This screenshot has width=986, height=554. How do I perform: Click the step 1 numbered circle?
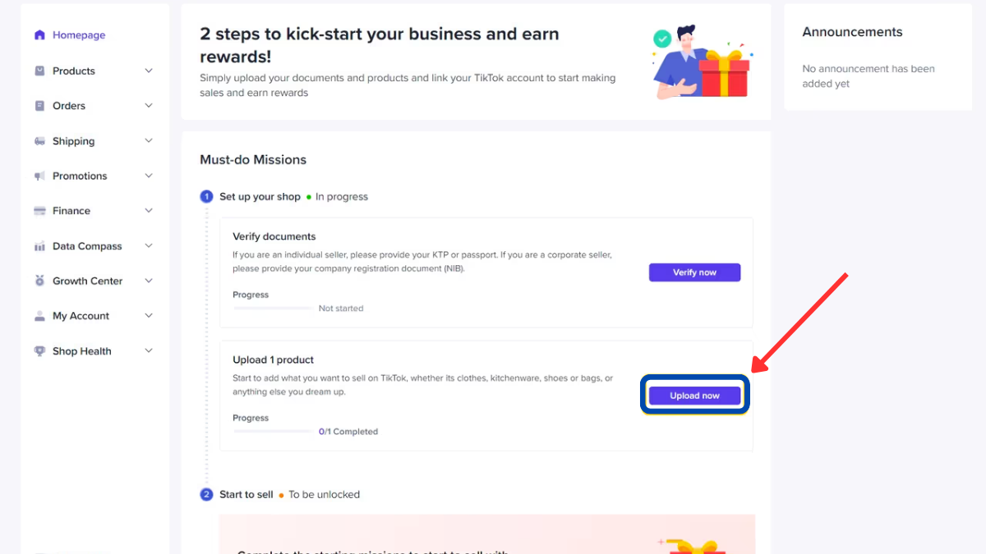point(205,196)
